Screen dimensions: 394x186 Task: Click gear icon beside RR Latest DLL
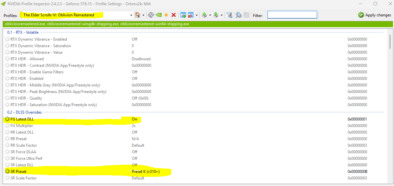7,132
